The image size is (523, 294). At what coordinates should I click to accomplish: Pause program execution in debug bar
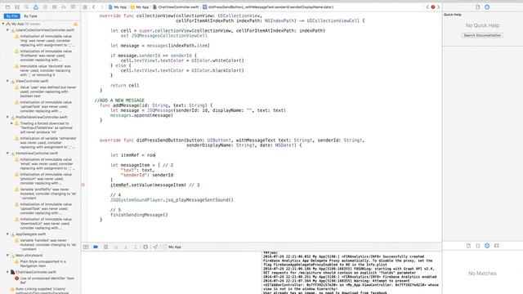pyautogui.click(x=105, y=247)
